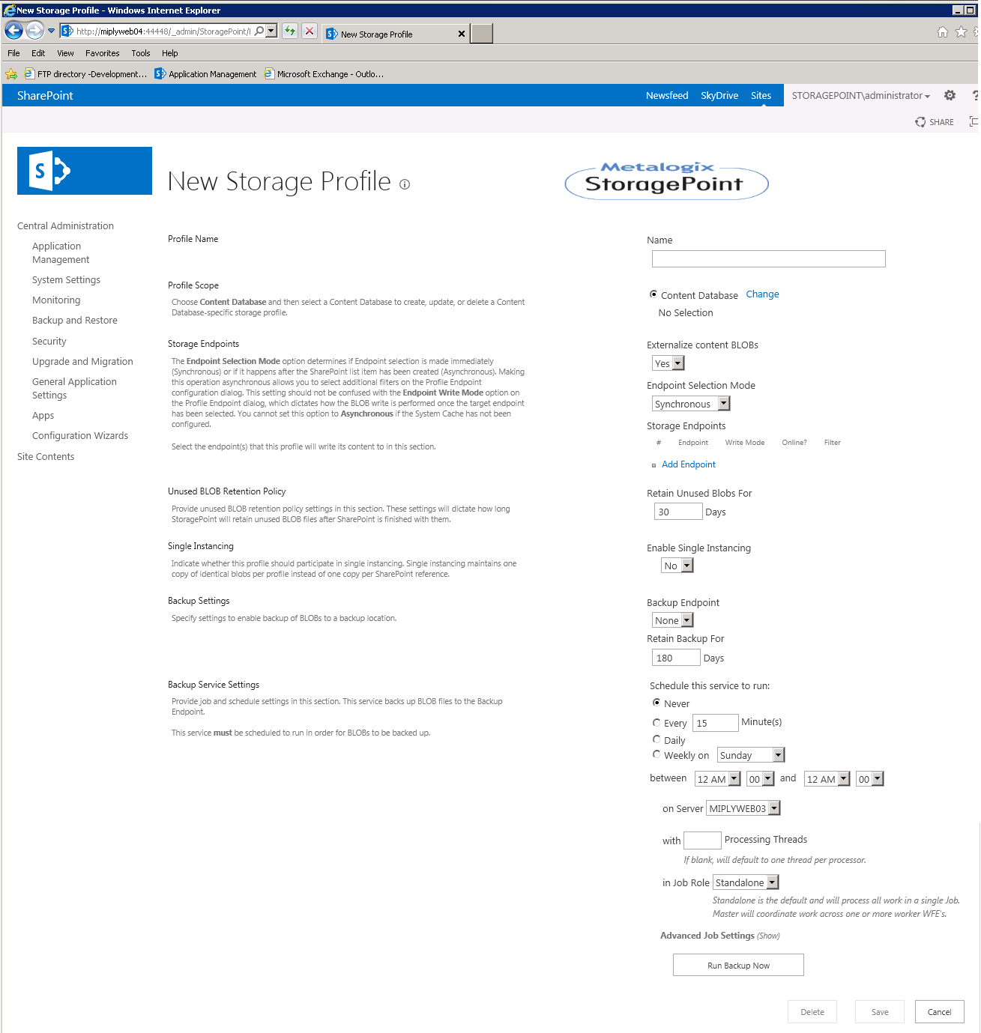The image size is (981, 1033).
Task: Click the Add to Favorites bar star
Action: (11, 73)
